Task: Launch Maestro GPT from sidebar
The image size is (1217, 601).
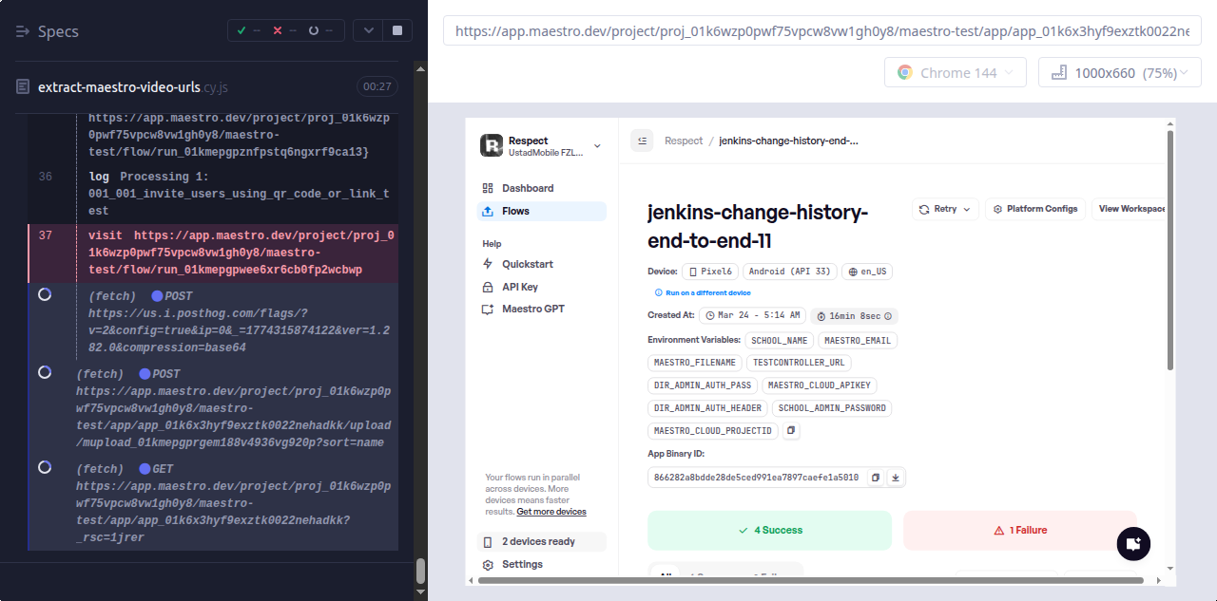Action: (x=532, y=310)
